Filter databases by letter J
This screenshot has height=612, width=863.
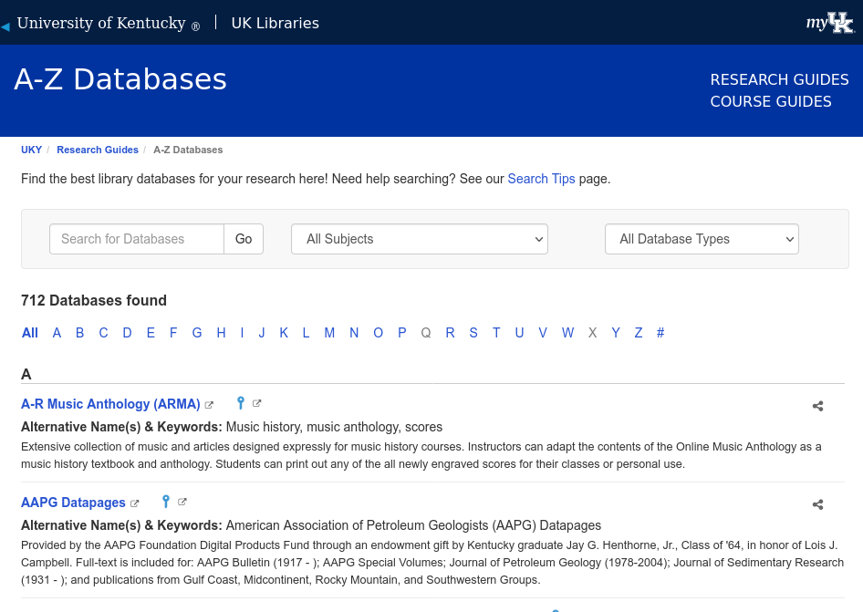(262, 333)
